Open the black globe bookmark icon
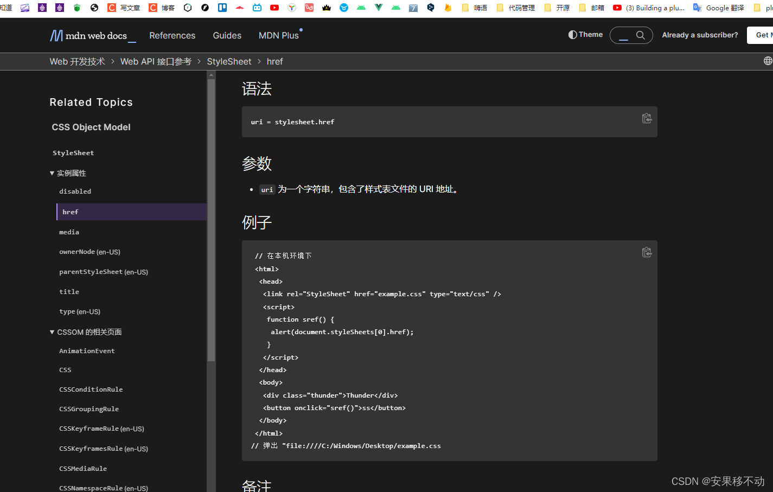Viewport: 773px width, 492px height. [94, 8]
